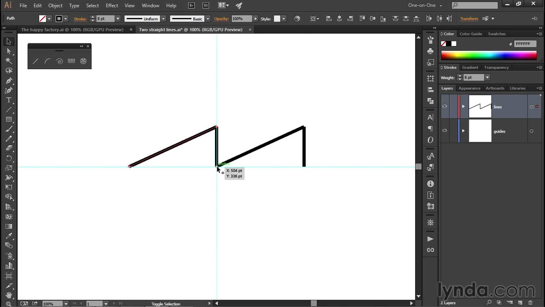This screenshot has width=545, height=307.
Task: Open the Info panel icon
Action: coord(430,184)
